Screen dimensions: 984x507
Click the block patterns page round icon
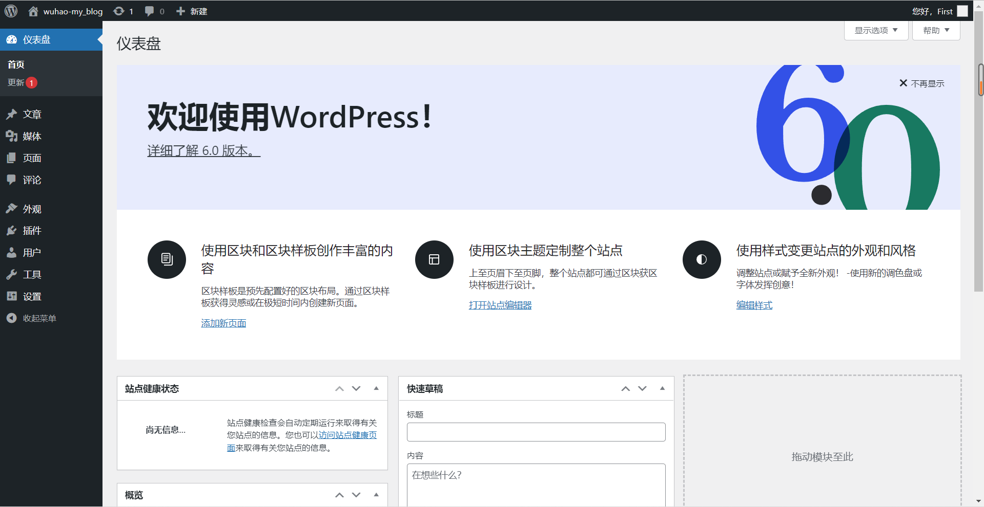167,259
